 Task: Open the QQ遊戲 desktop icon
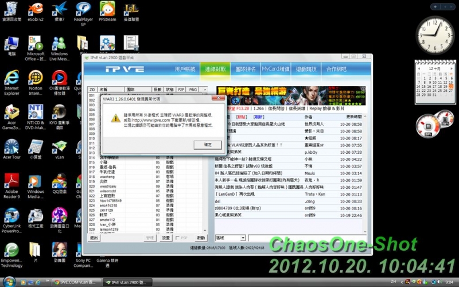point(59,183)
